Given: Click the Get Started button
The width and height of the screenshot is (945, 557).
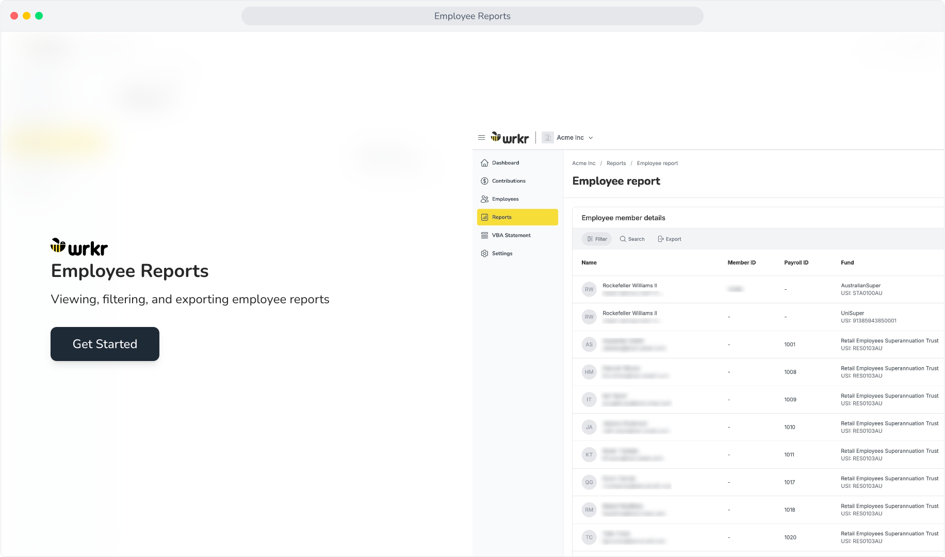Looking at the screenshot, I should pos(105,344).
